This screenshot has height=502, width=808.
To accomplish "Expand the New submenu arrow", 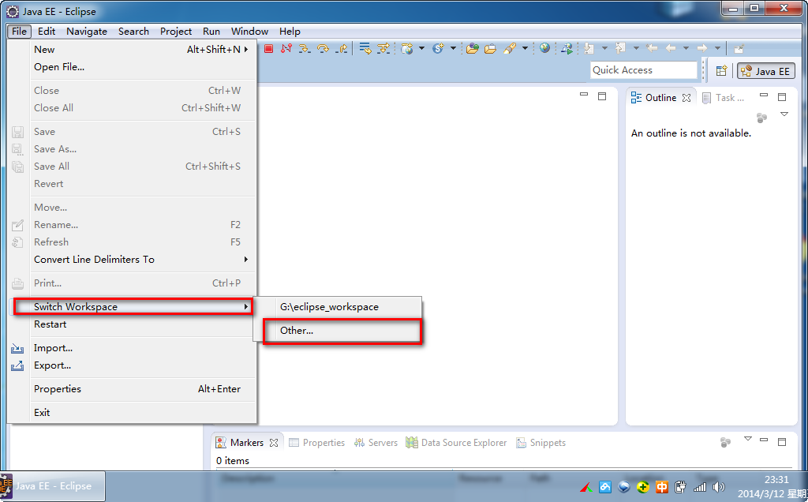I will coord(245,49).
